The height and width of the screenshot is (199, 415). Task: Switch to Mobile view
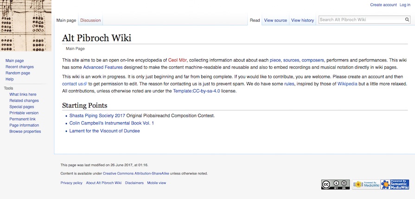click(x=156, y=183)
